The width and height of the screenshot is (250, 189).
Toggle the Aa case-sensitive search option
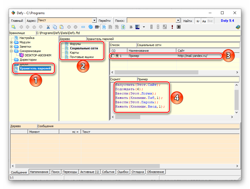point(204,21)
